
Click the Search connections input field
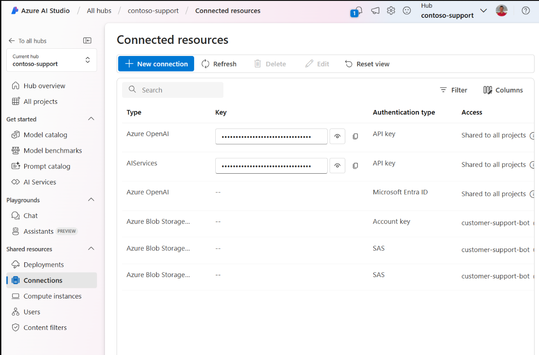[173, 90]
